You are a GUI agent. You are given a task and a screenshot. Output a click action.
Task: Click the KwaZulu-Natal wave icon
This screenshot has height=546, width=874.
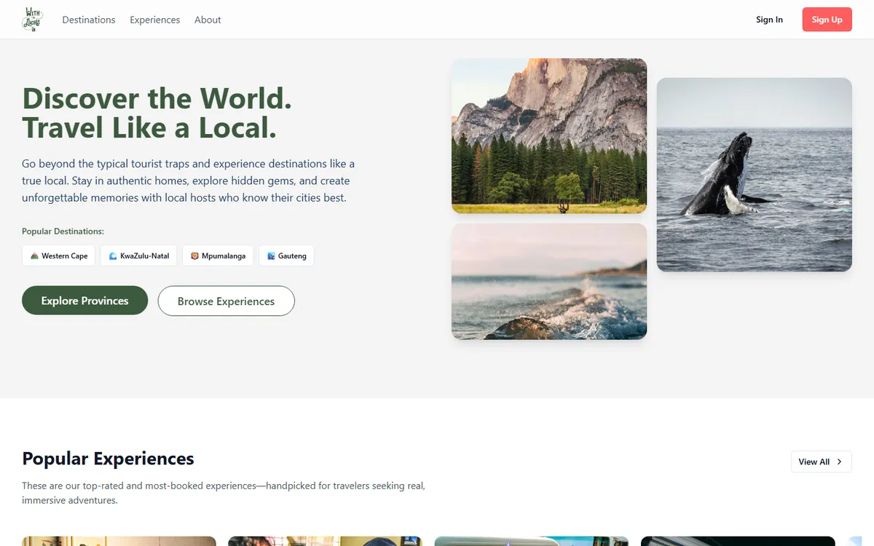point(113,256)
